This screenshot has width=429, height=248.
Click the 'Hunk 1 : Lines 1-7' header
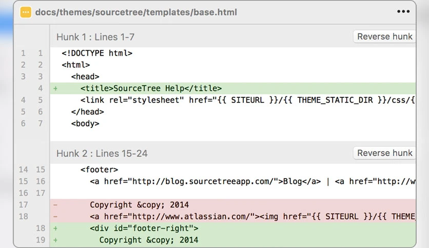95,37
